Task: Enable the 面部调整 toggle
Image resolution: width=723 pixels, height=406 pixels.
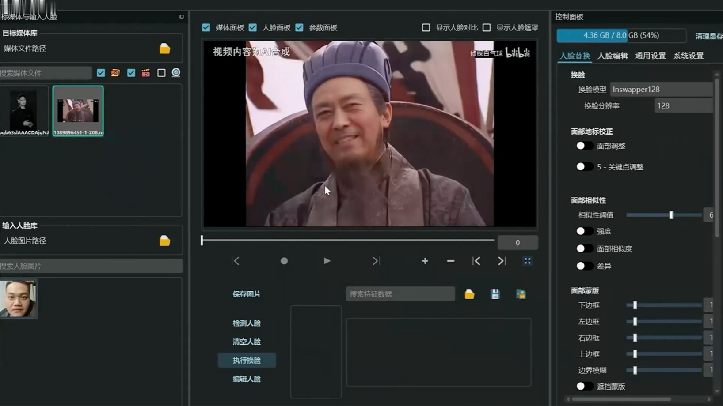Action: coord(584,146)
